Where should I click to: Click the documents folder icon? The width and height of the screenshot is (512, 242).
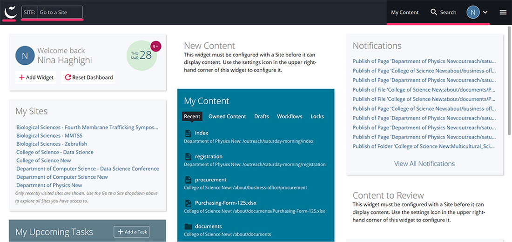[188, 227]
